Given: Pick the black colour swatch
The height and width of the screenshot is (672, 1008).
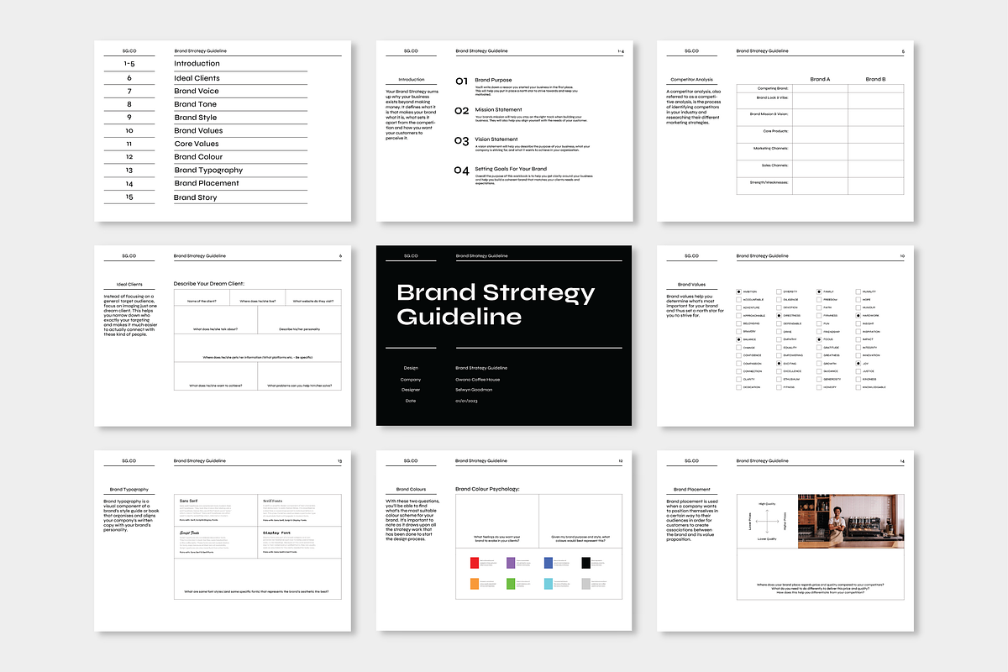Looking at the screenshot, I should coord(585,562).
